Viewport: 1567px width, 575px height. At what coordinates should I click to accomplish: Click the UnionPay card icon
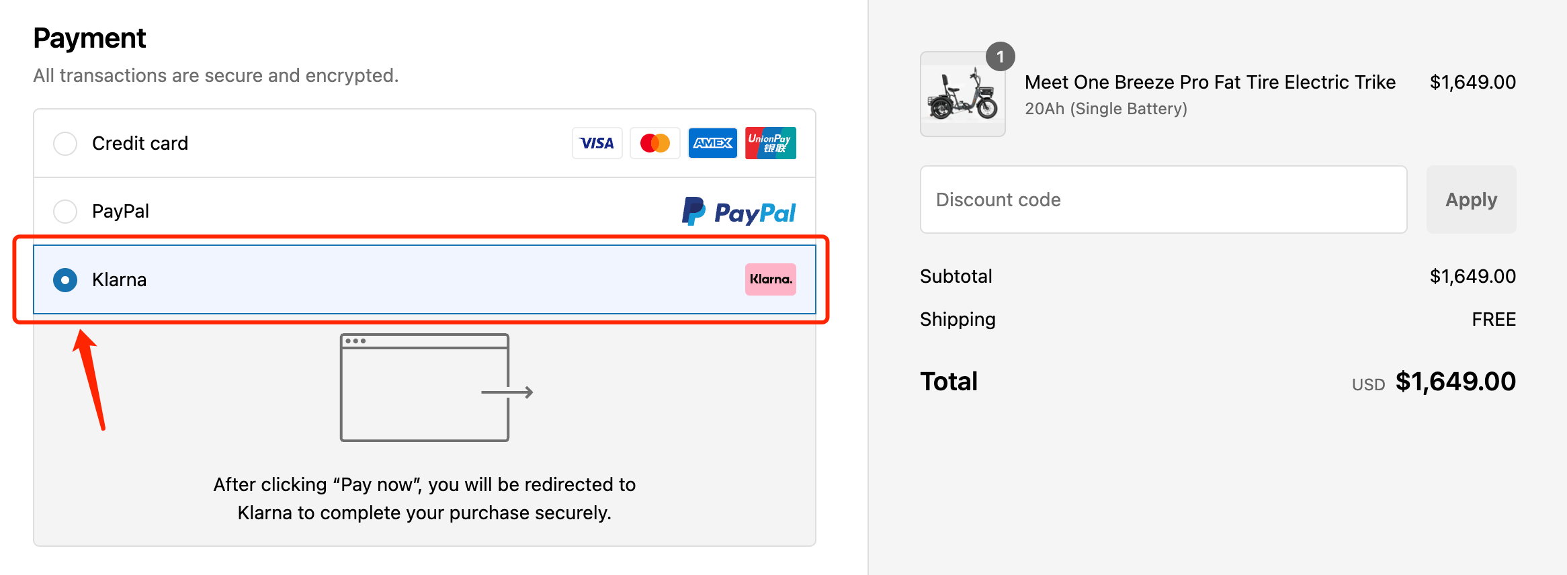(x=770, y=143)
